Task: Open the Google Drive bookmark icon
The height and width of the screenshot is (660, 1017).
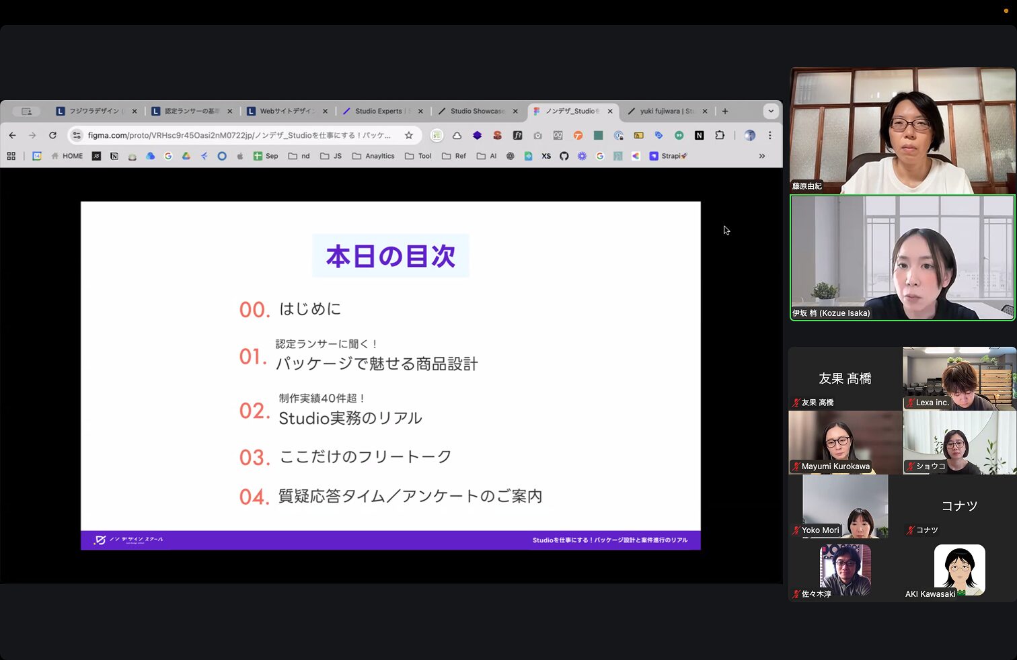Action: [186, 156]
